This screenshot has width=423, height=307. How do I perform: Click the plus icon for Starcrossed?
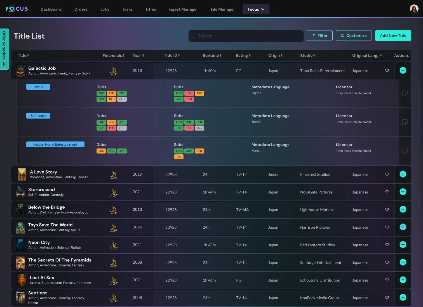point(403,192)
